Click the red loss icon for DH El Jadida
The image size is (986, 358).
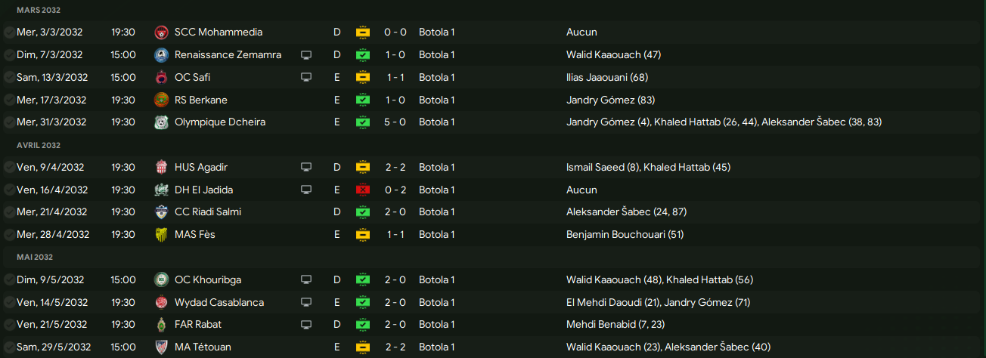click(x=363, y=190)
